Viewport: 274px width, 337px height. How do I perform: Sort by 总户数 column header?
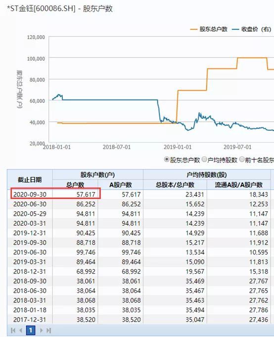click(x=75, y=185)
